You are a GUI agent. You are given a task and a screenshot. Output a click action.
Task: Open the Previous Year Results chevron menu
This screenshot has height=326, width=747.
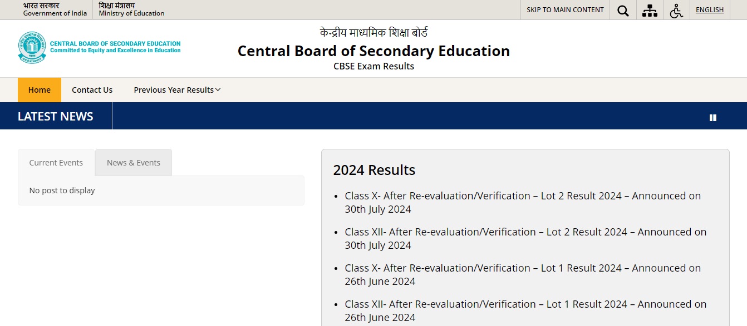(218, 89)
